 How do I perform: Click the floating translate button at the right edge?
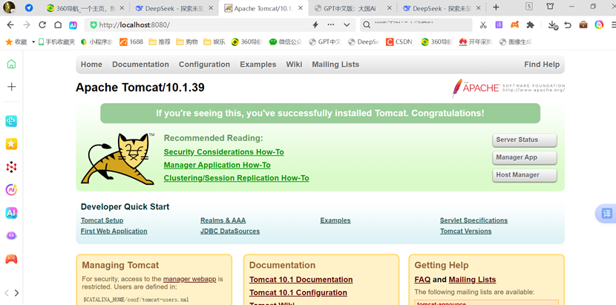(606, 214)
